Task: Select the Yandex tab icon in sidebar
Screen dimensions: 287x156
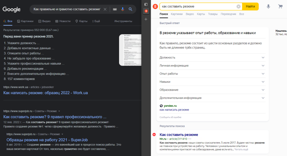Action: coord(146,11)
